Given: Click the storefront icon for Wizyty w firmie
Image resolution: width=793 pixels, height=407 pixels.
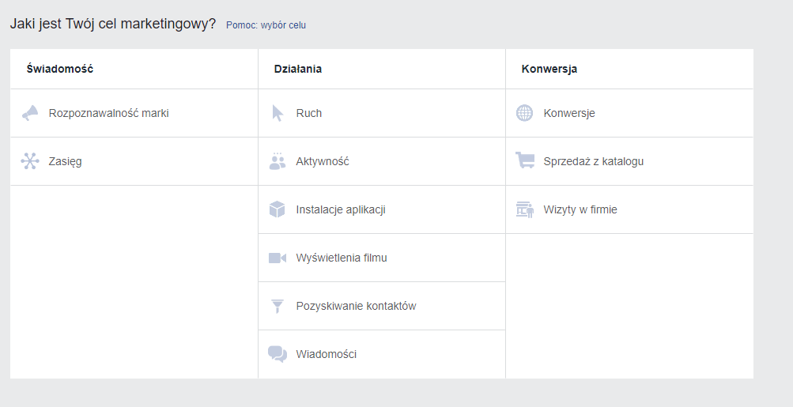Looking at the screenshot, I should pos(525,209).
